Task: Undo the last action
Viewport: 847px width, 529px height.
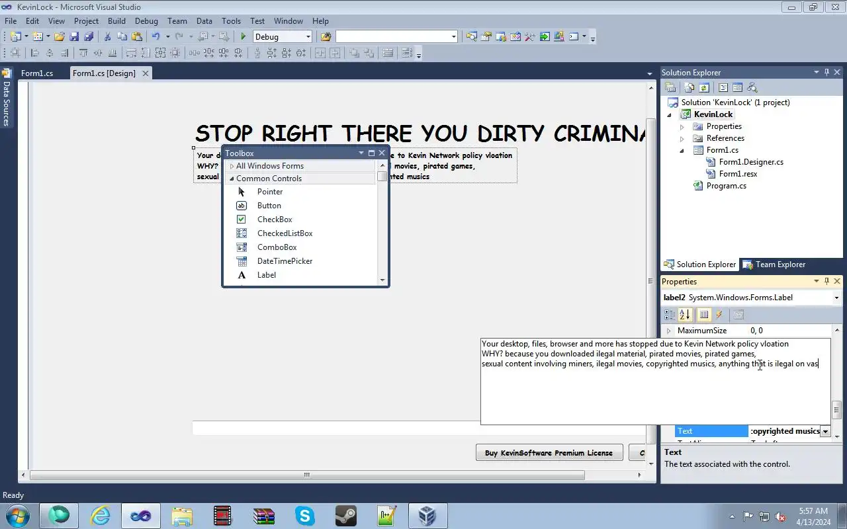Action: pos(156,37)
